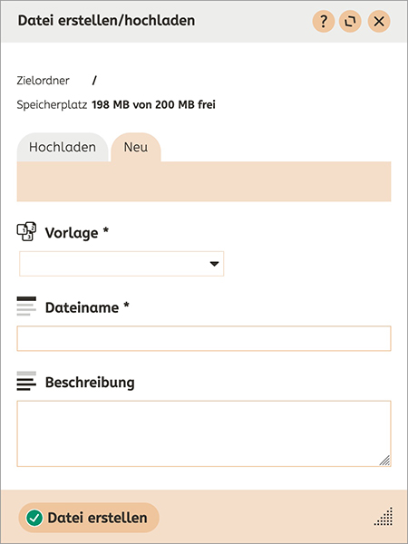Screen dimensions: 408x544
Task: Click the Zielordner slash path value
Action: tap(94, 81)
